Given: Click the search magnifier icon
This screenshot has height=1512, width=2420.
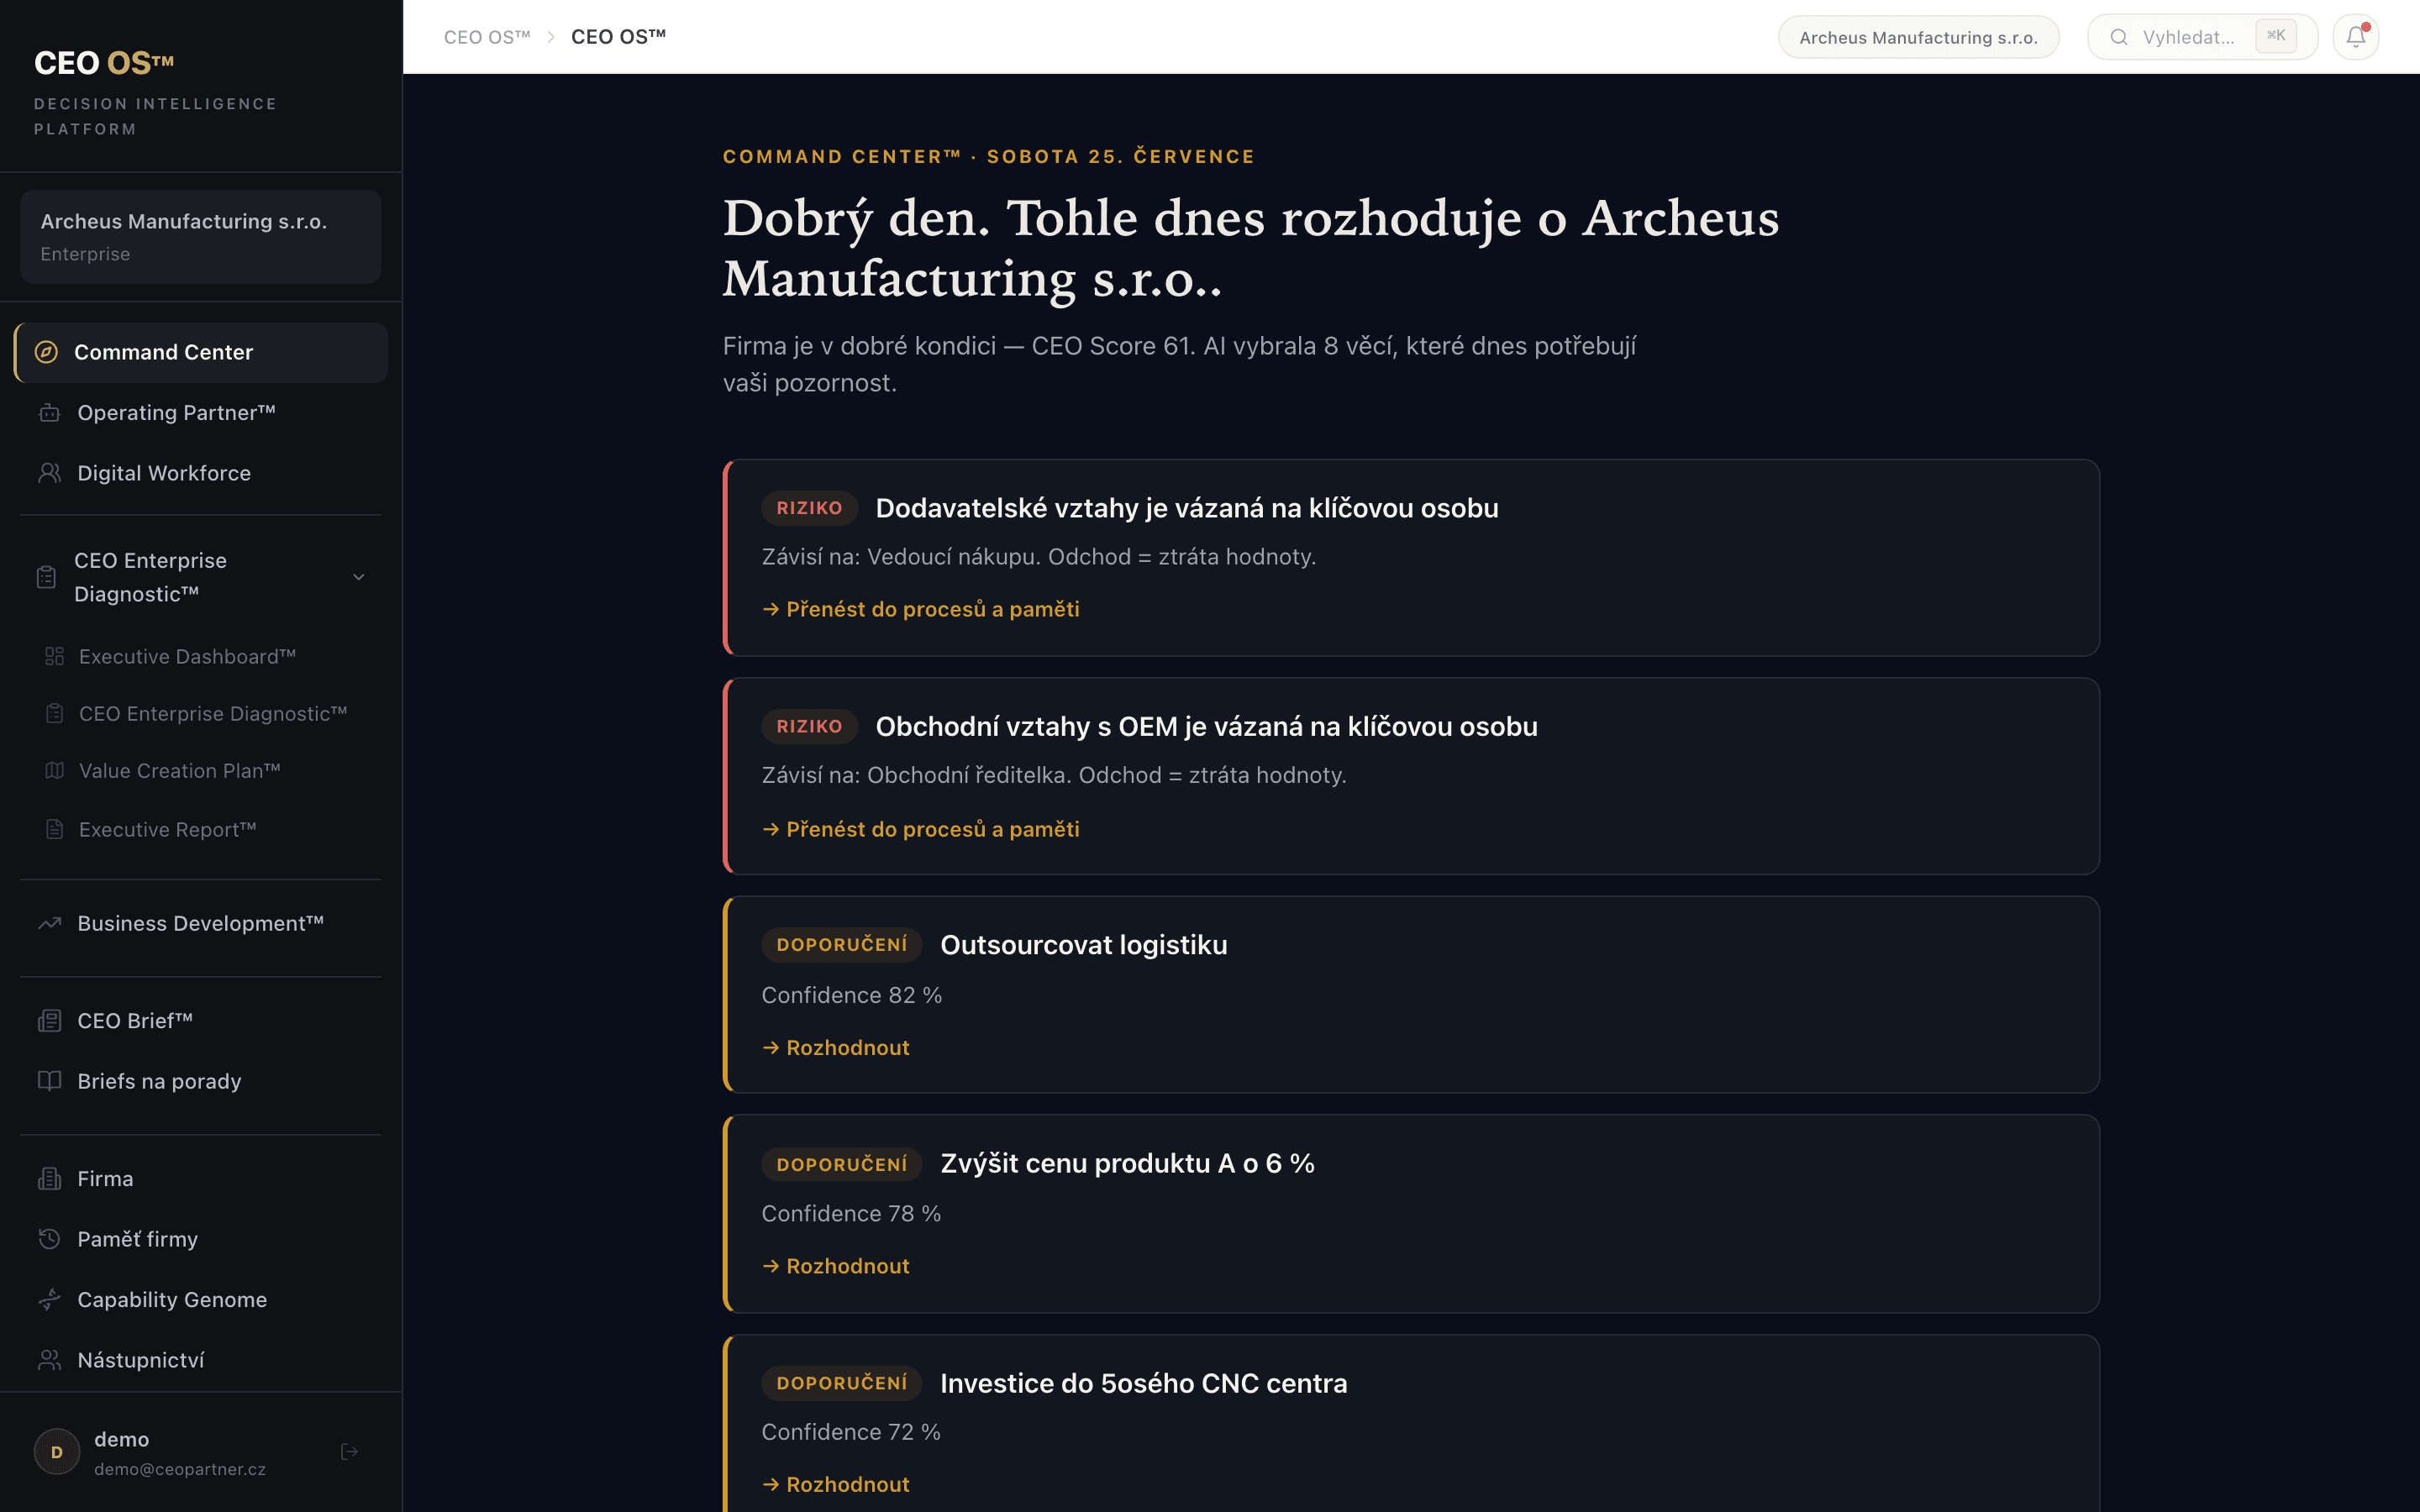Looking at the screenshot, I should [x=2118, y=37].
